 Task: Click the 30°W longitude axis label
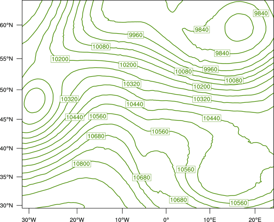29,220
